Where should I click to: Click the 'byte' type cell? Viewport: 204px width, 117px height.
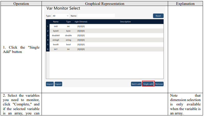[69, 31]
